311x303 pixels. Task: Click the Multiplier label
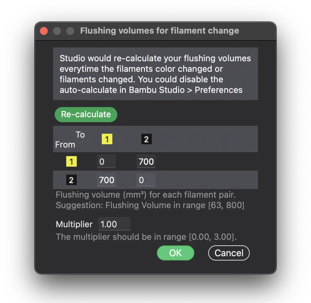point(74,224)
